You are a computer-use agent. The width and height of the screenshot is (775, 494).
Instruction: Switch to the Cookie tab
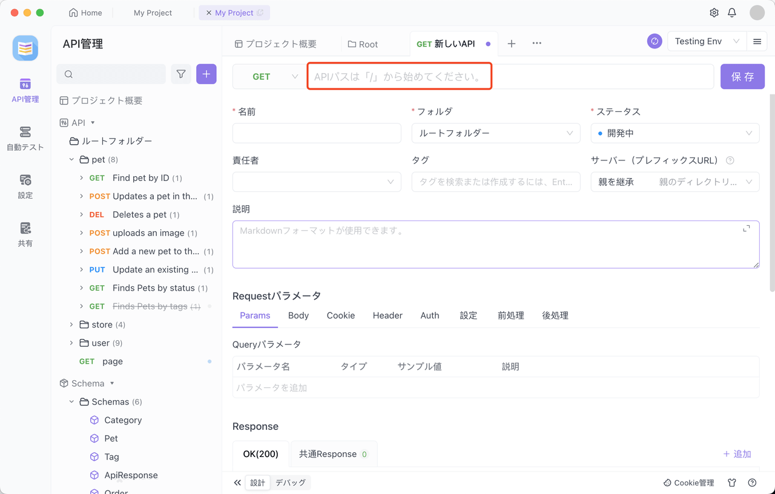tap(341, 315)
